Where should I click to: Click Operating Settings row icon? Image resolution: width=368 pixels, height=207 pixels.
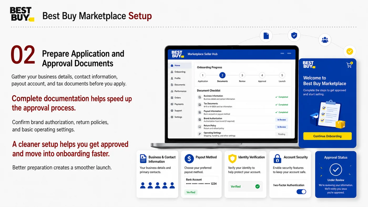point(200,134)
